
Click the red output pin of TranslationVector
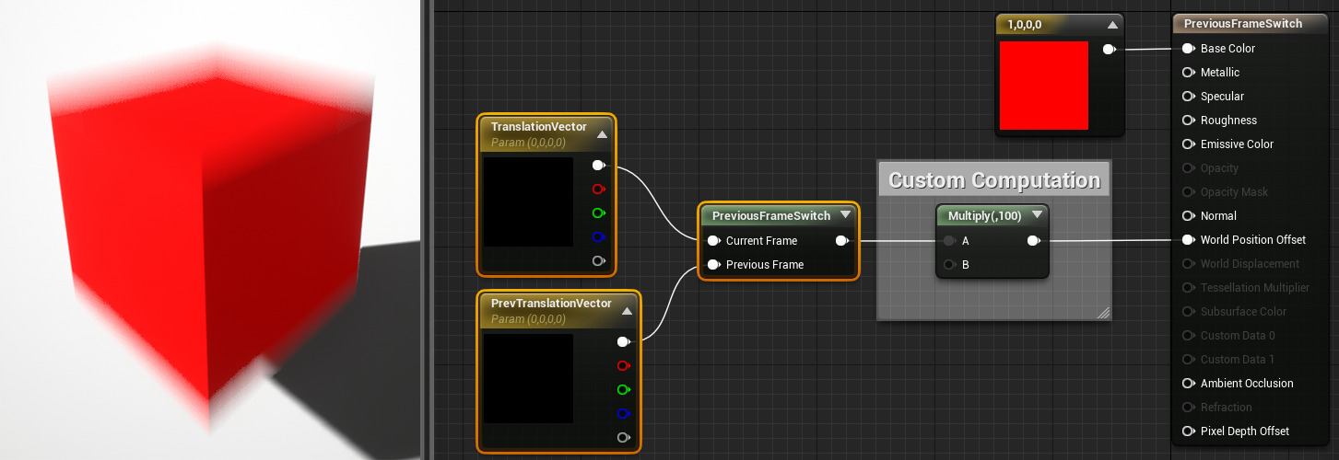598,190
